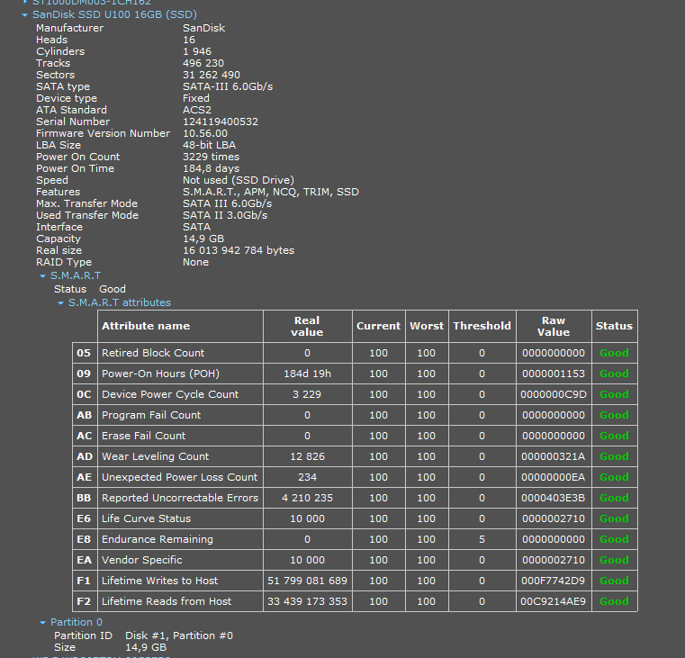685x658 pixels.
Task: Select the Endurance Remaining attribute
Action: point(158,539)
